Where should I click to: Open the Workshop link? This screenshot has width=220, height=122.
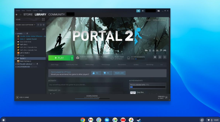coord(150,65)
